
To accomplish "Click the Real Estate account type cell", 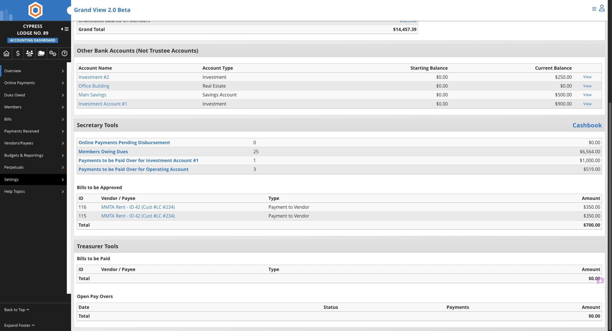I will coord(214,86).
